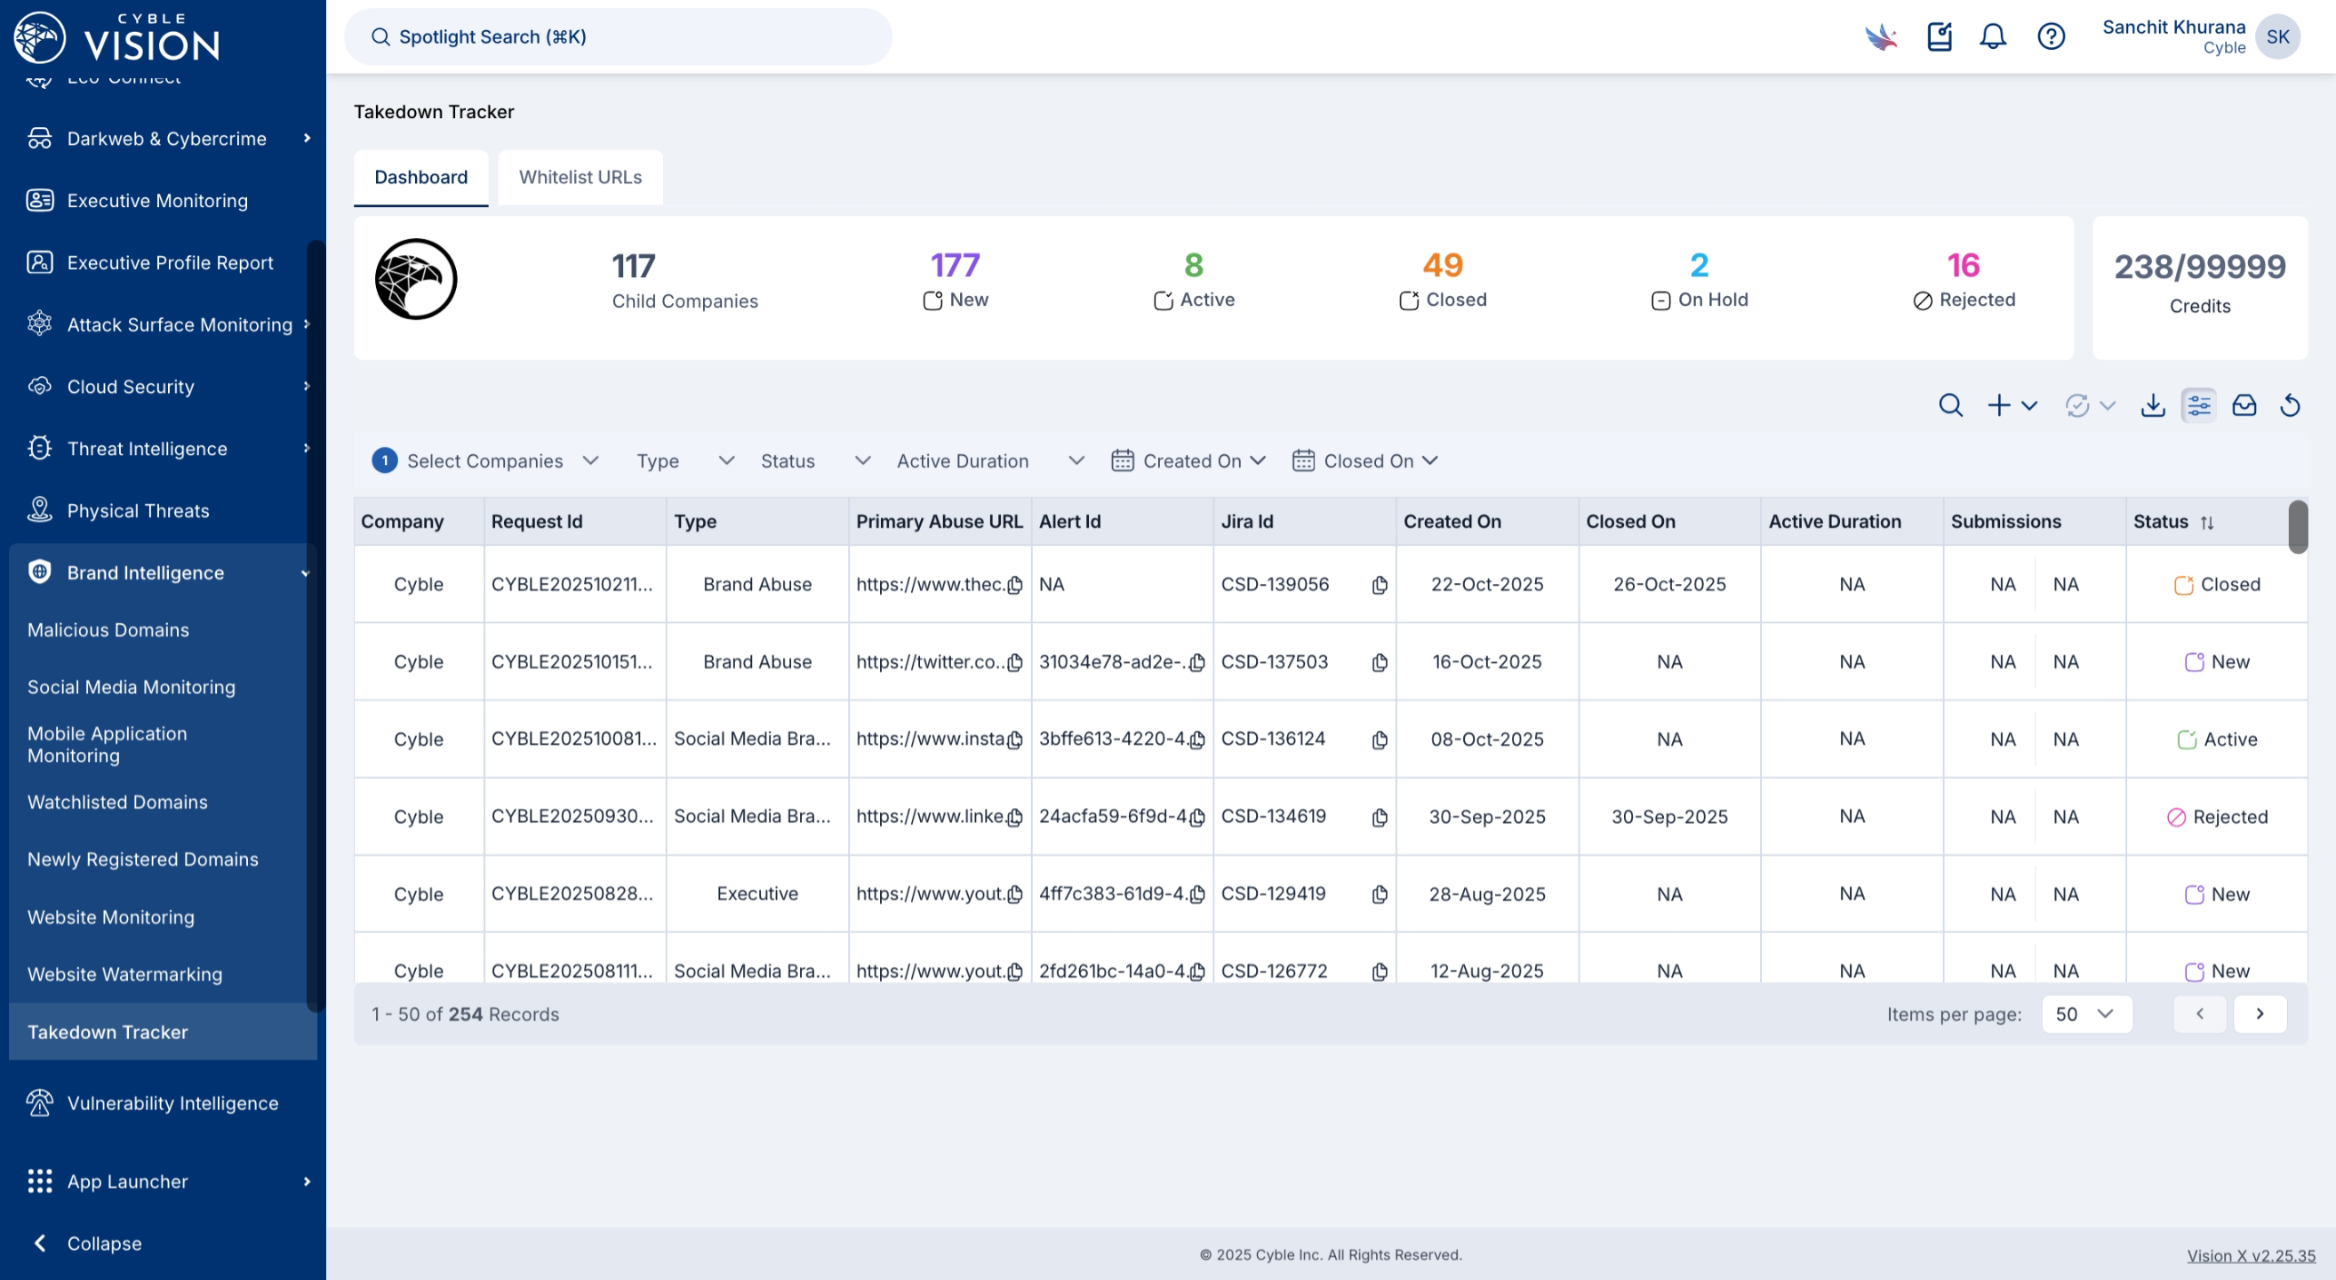The image size is (2336, 1280).
Task: Copy Jira Id CSD-134619
Action: tap(1380, 817)
